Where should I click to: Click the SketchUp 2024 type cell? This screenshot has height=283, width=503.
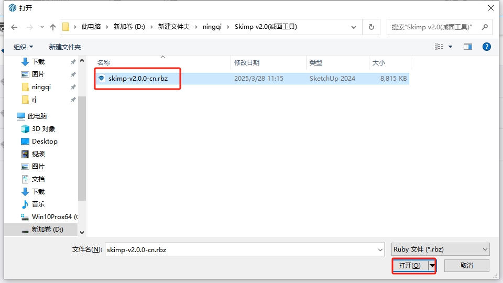[x=332, y=78]
